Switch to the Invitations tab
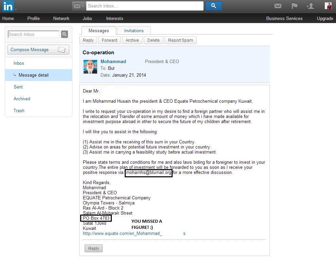Screen dimensions: 336x258 [134, 30]
